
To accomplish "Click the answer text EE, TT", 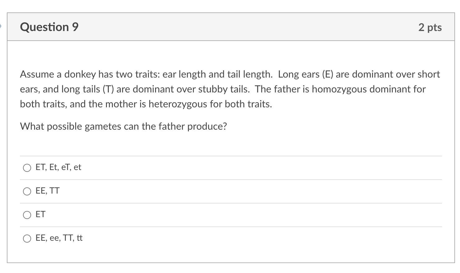I will point(48,191).
